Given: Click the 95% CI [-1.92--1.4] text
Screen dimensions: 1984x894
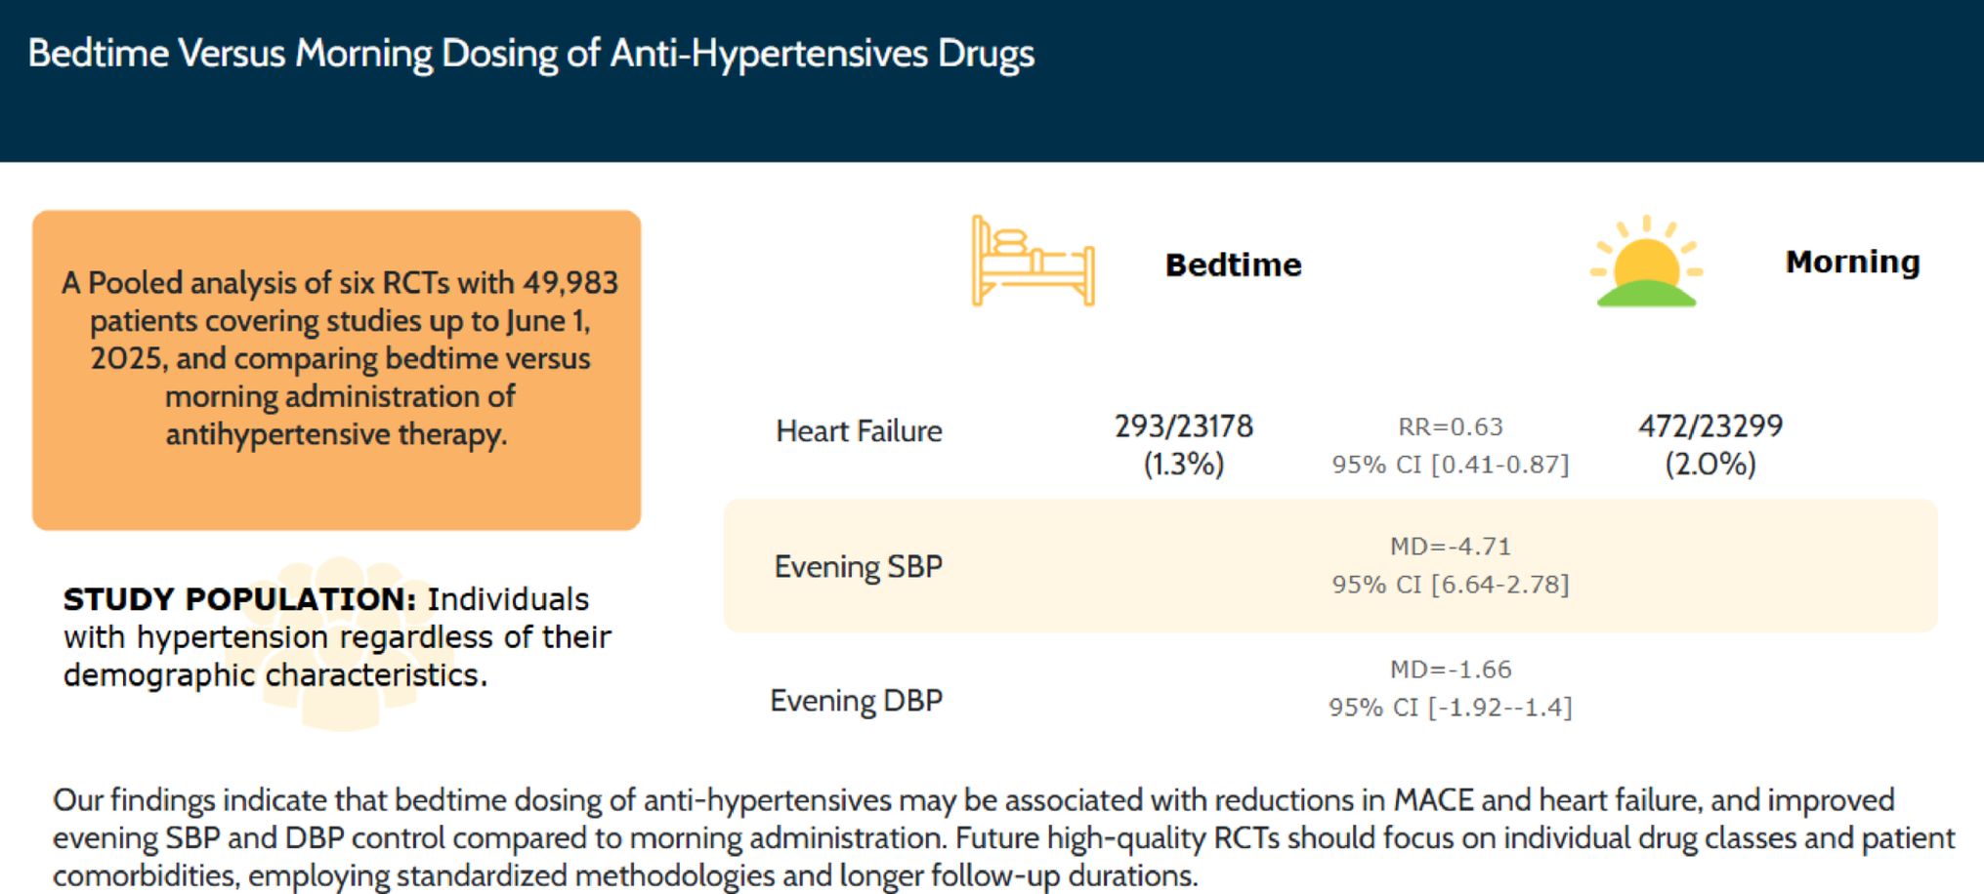Looking at the screenshot, I should click(x=1451, y=708).
